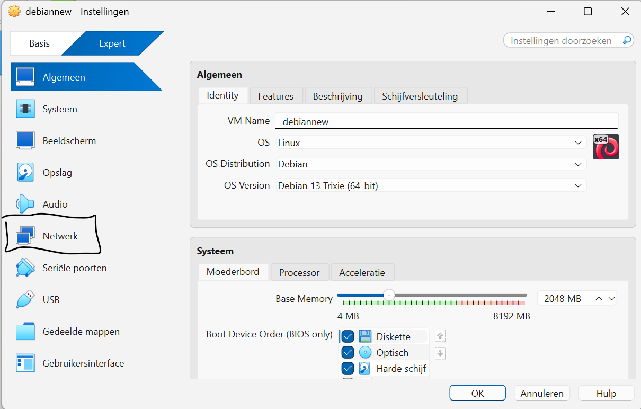Maximize the Instellingen window
This screenshot has width=641, height=409.
click(587, 11)
